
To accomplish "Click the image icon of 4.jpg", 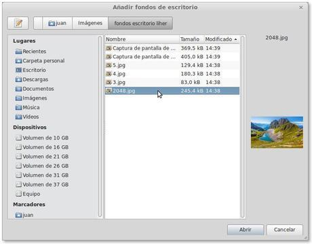I will click(109, 74).
